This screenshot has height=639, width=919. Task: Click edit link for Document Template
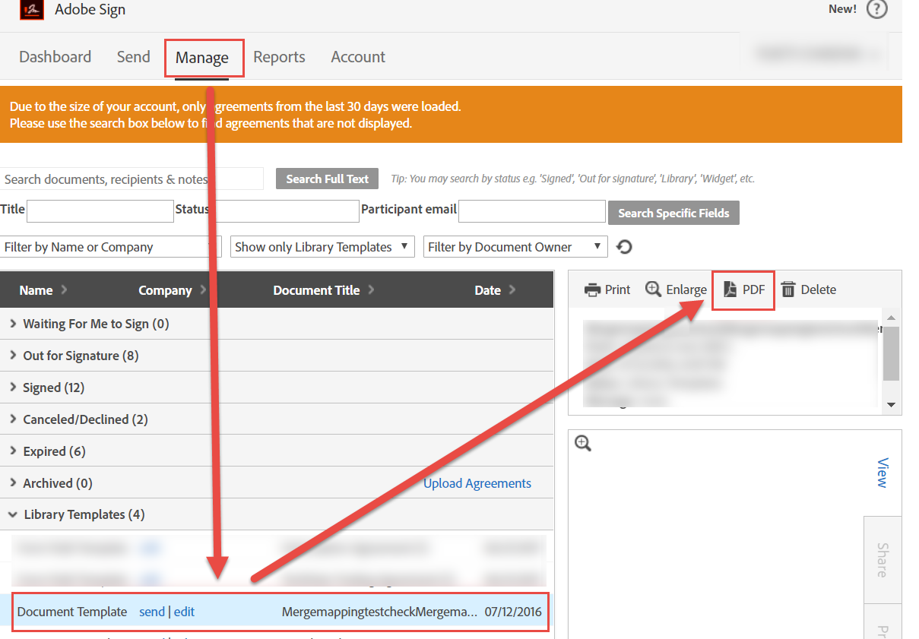tap(184, 612)
